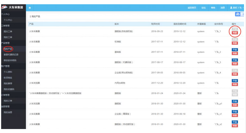The image size is (246, 133).
Task: Click blue 升级 button for account 丫头_2
Action: pos(235,50)
